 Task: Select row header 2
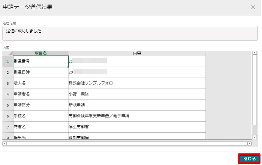(x=8, y=72)
